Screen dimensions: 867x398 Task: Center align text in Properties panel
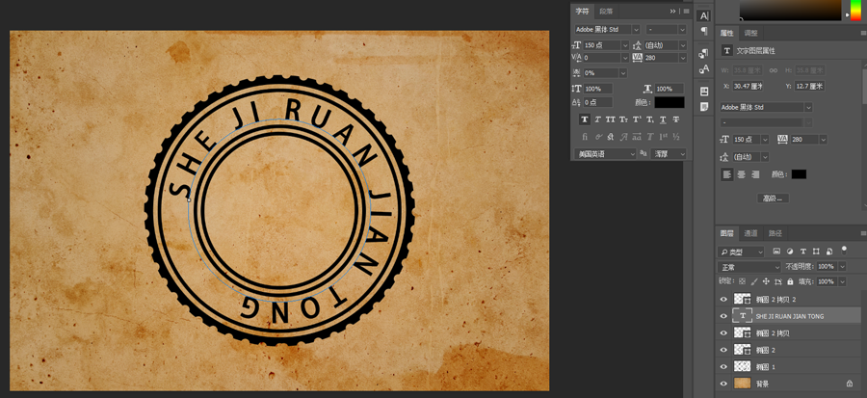click(741, 174)
